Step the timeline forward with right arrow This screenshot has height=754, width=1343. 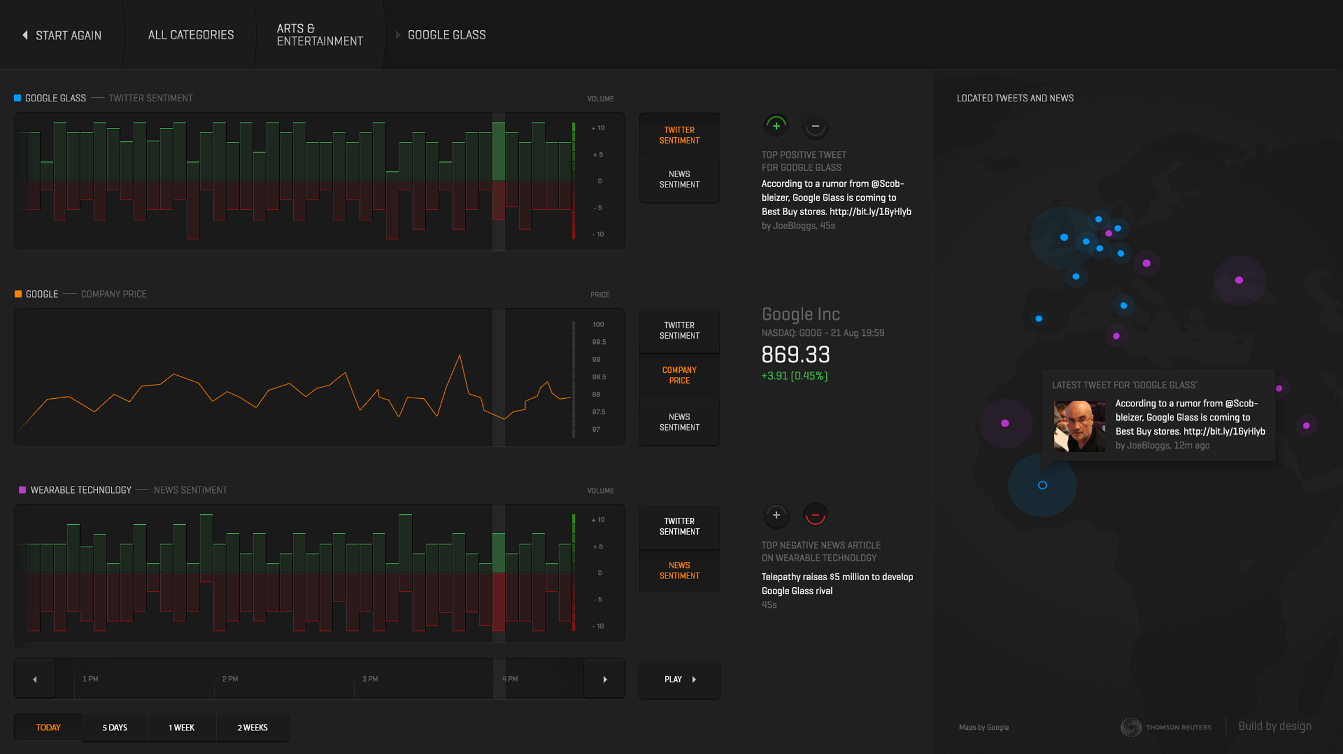point(604,679)
